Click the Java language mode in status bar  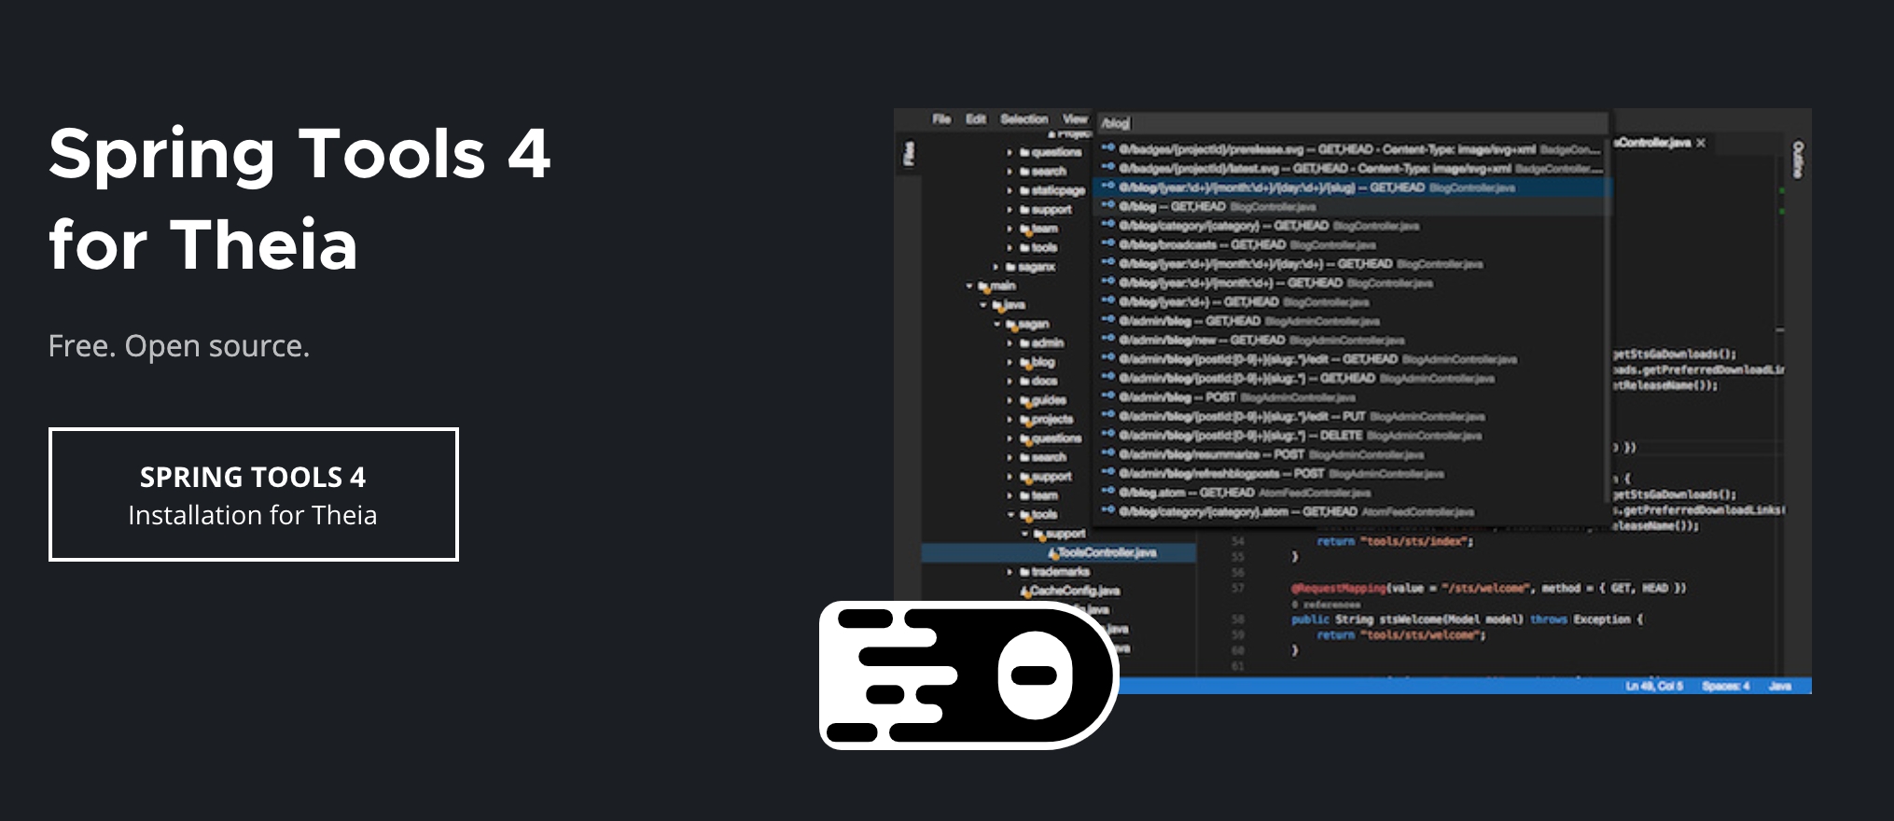coord(1779,686)
